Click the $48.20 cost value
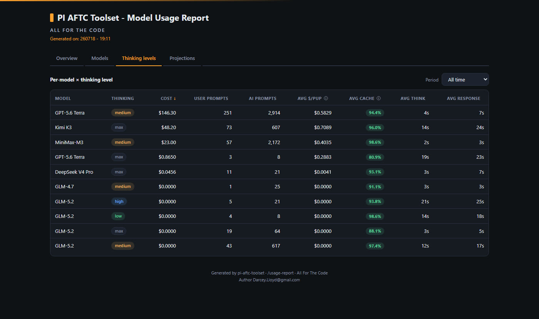The image size is (539, 319). (x=169, y=127)
